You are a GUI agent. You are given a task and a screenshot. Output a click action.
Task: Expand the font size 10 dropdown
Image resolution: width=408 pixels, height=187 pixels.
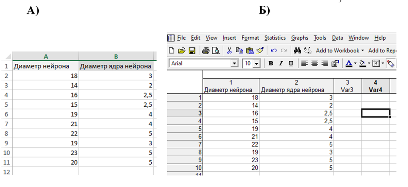point(257,63)
